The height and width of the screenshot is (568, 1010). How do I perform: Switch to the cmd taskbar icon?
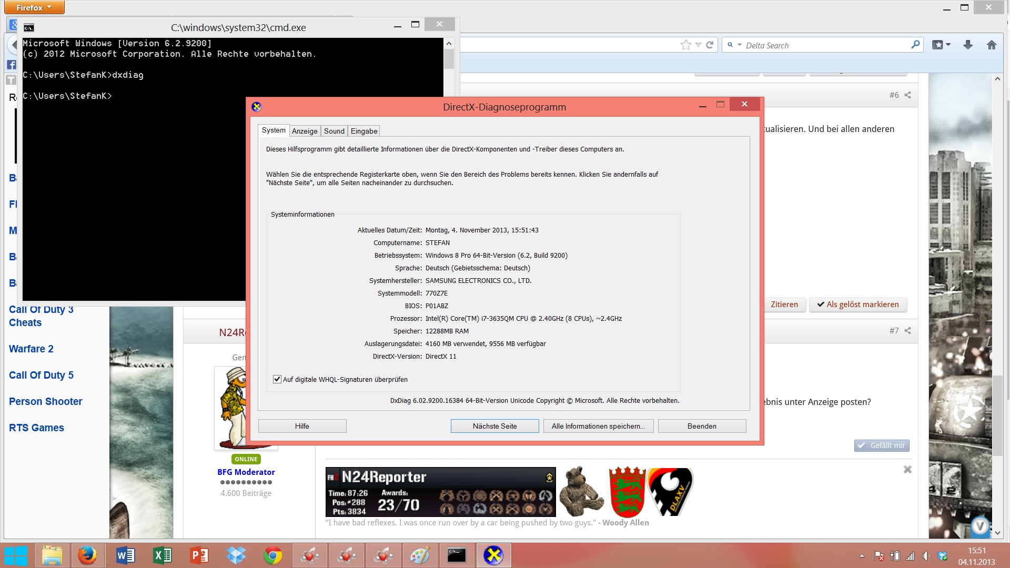(x=457, y=555)
